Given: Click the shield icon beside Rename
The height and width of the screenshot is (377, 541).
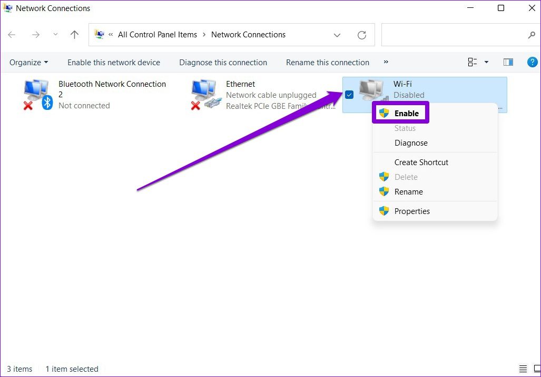Looking at the screenshot, I should pyautogui.click(x=384, y=191).
